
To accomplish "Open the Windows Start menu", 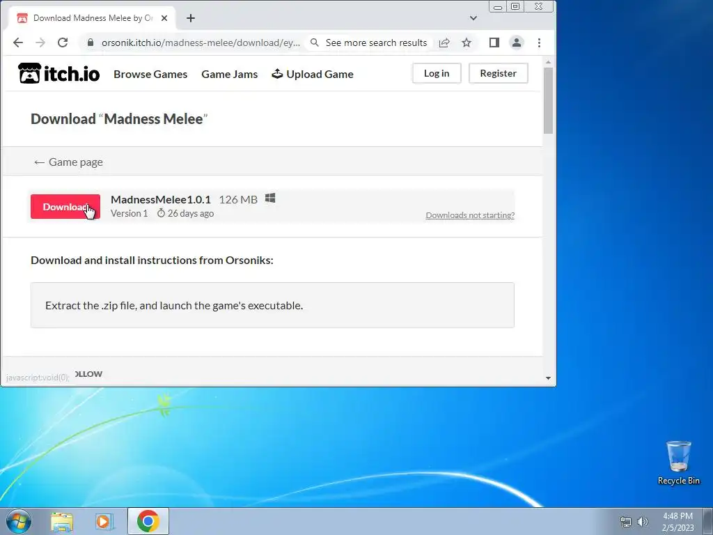I will click(19, 521).
